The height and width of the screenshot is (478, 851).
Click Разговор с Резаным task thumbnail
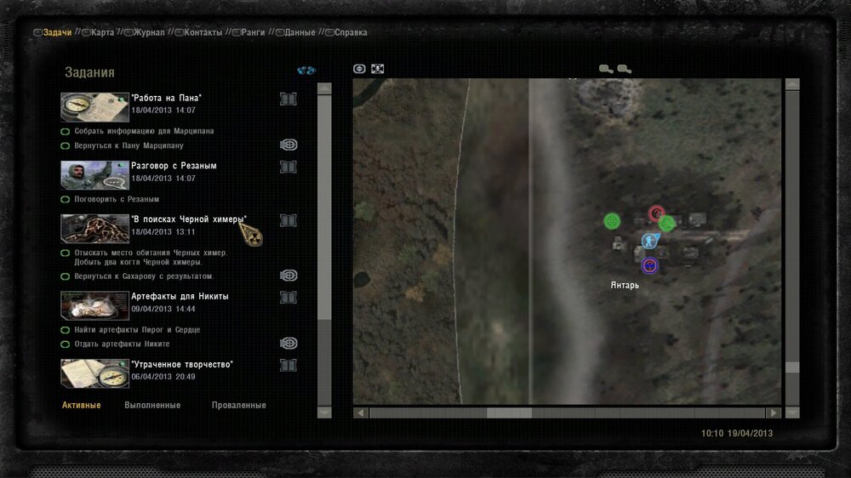pos(94,174)
